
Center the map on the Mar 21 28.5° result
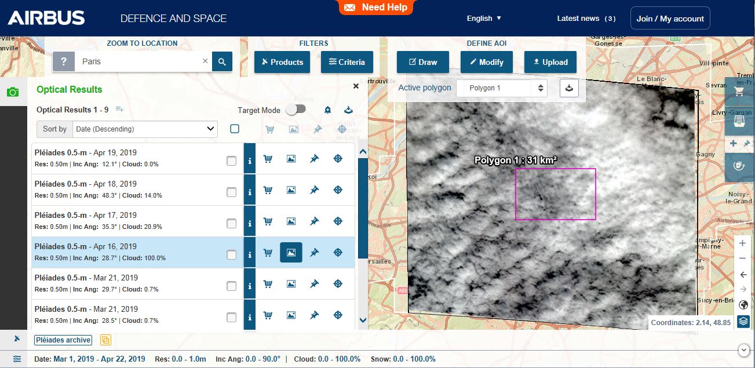(x=338, y=315)
